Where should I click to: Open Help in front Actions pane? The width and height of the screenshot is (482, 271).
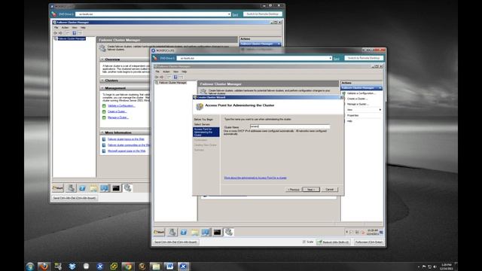[x=349, y=120]
